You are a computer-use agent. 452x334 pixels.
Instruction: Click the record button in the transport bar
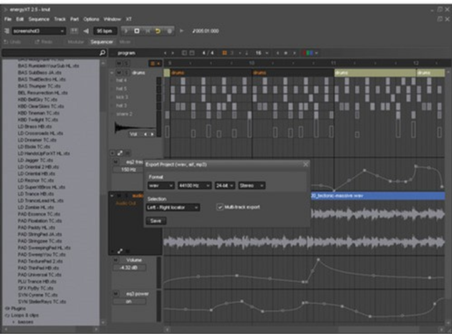pyautogui.click(x=169, y=31)
